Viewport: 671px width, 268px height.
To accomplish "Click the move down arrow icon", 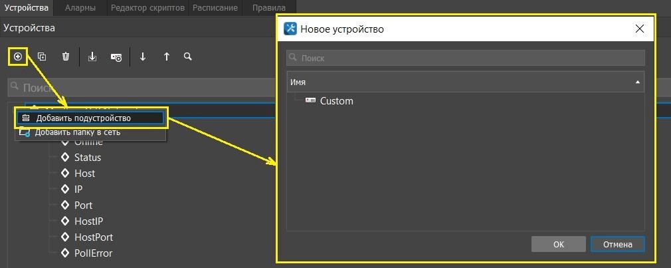I will [x=143, y=57].
